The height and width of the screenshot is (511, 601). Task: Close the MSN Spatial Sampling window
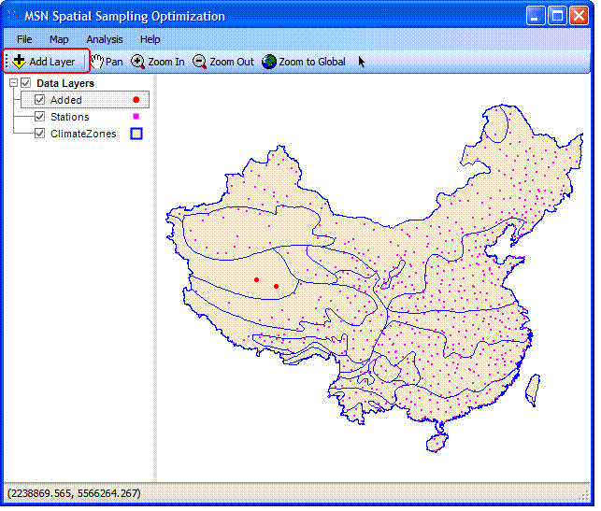point(579,16)
